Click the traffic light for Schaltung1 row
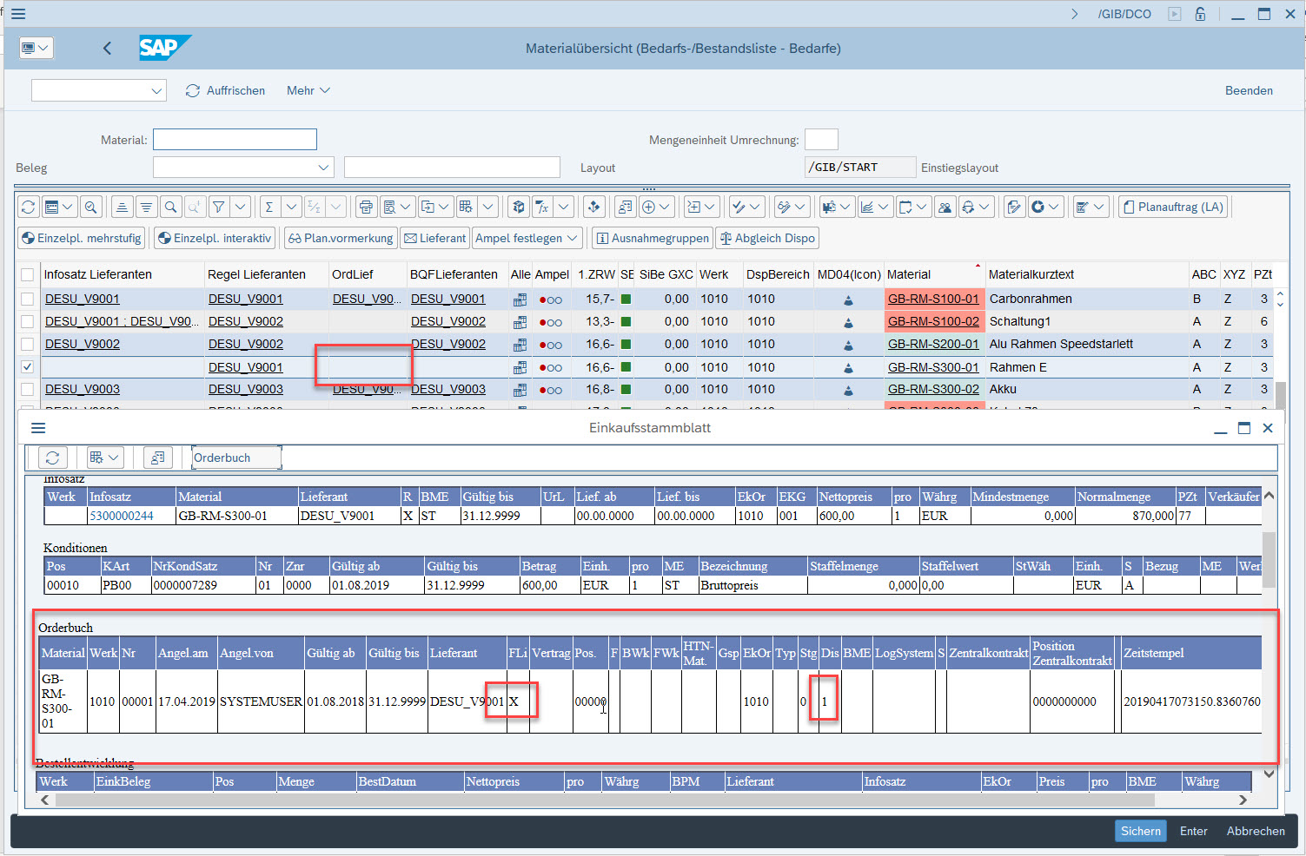This screenshot has width=1306, height=856. pos(550,322)
